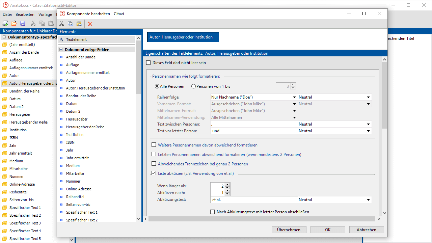Open the Reihenfolge 'Nur Nachname' dropdown
This screenshot has width=432, height=243.
point(253,97)
